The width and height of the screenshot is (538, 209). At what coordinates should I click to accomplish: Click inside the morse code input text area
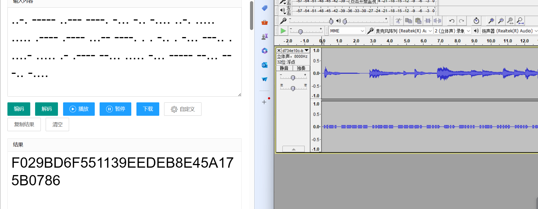[124, 52]
